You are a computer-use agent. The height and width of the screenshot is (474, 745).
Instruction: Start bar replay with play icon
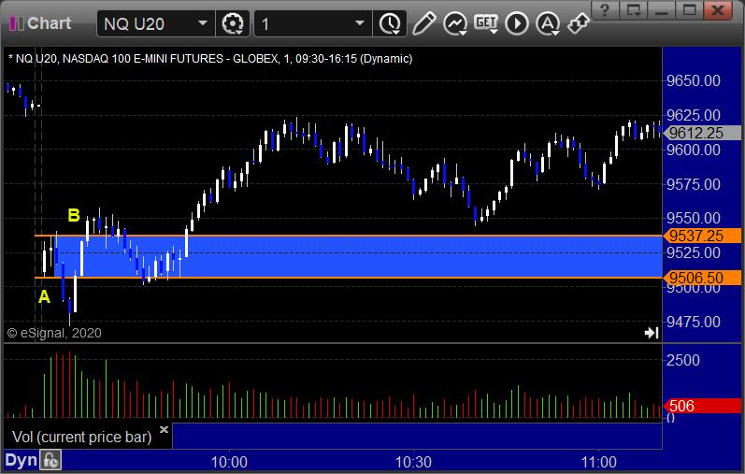point(517,23)
